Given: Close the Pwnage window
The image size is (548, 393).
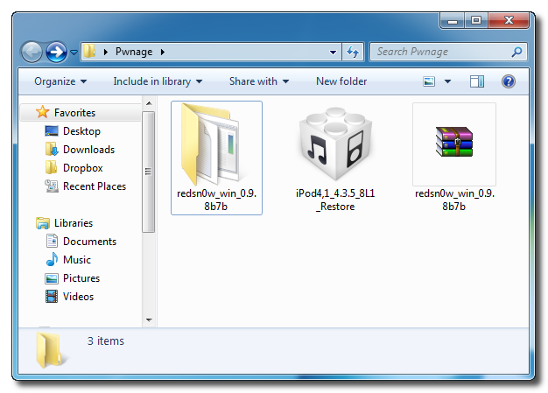Looking at the screenshot, I should click(x=509, y=21).
